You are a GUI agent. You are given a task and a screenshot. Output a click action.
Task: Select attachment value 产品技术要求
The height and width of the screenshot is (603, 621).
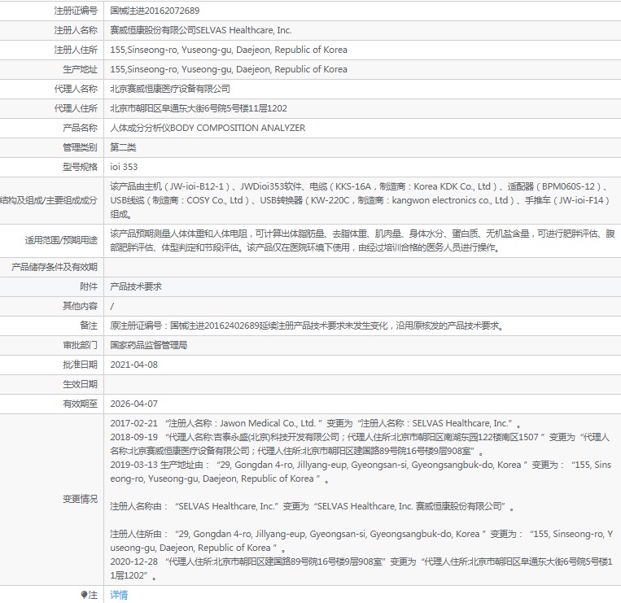click(136, 286)
